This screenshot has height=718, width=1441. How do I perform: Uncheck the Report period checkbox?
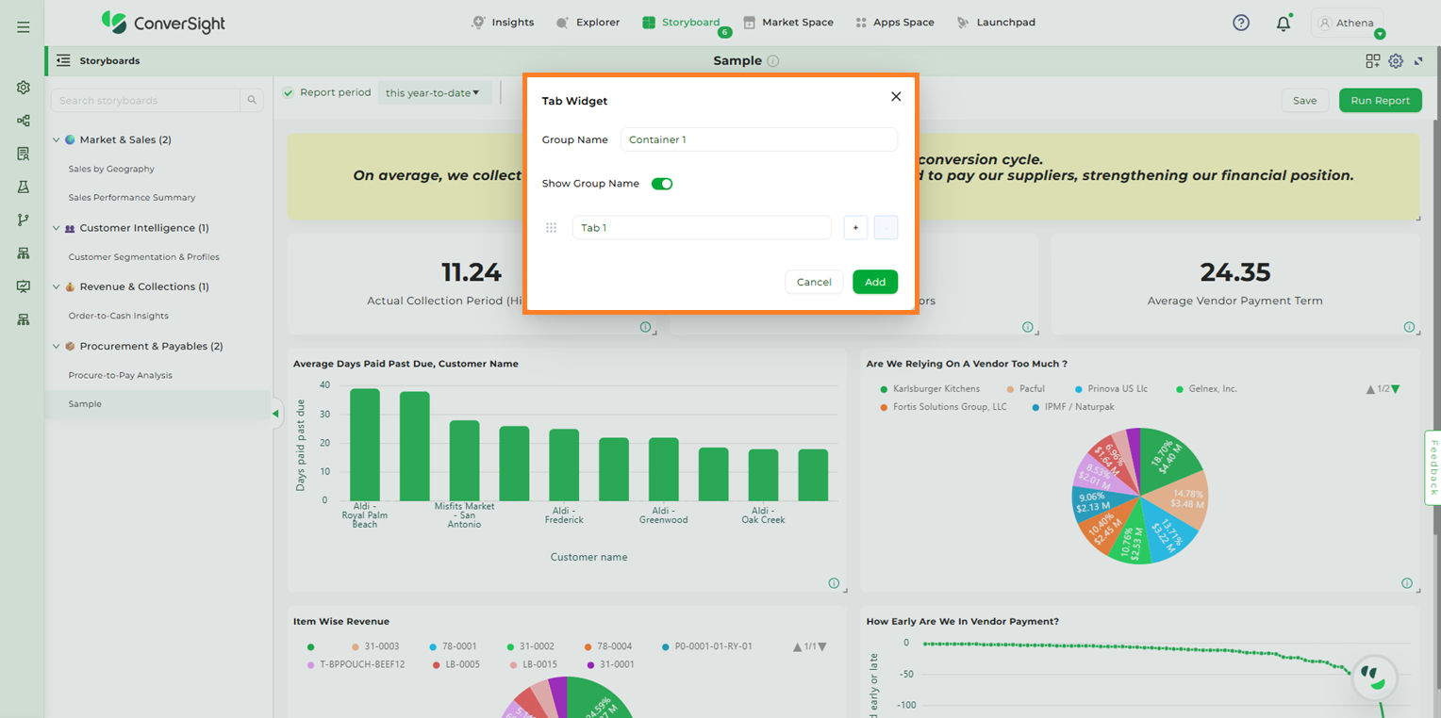click(x=289, y=92)
